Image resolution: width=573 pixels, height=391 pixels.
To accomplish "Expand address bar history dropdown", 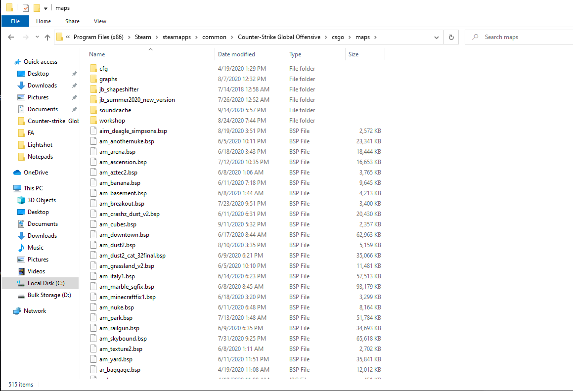I will (x=437, y=37).
